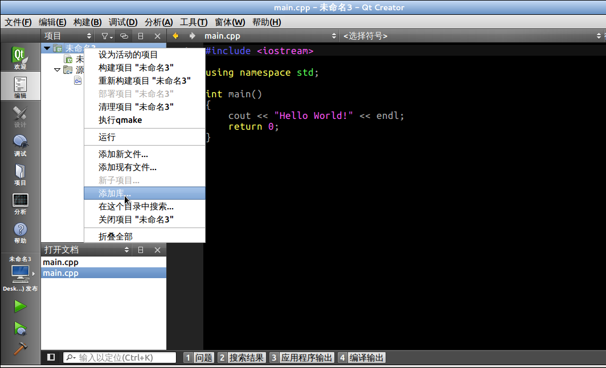606x368 pixels.
Task: Select 重新构建项目 "未命名3" menu entry
Action: coord(145,81)
